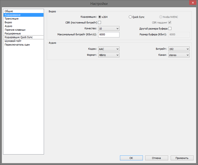Screen dimensions: 198x165
Task: Open the Шумовой гейт section
Action: click(23, 41)
